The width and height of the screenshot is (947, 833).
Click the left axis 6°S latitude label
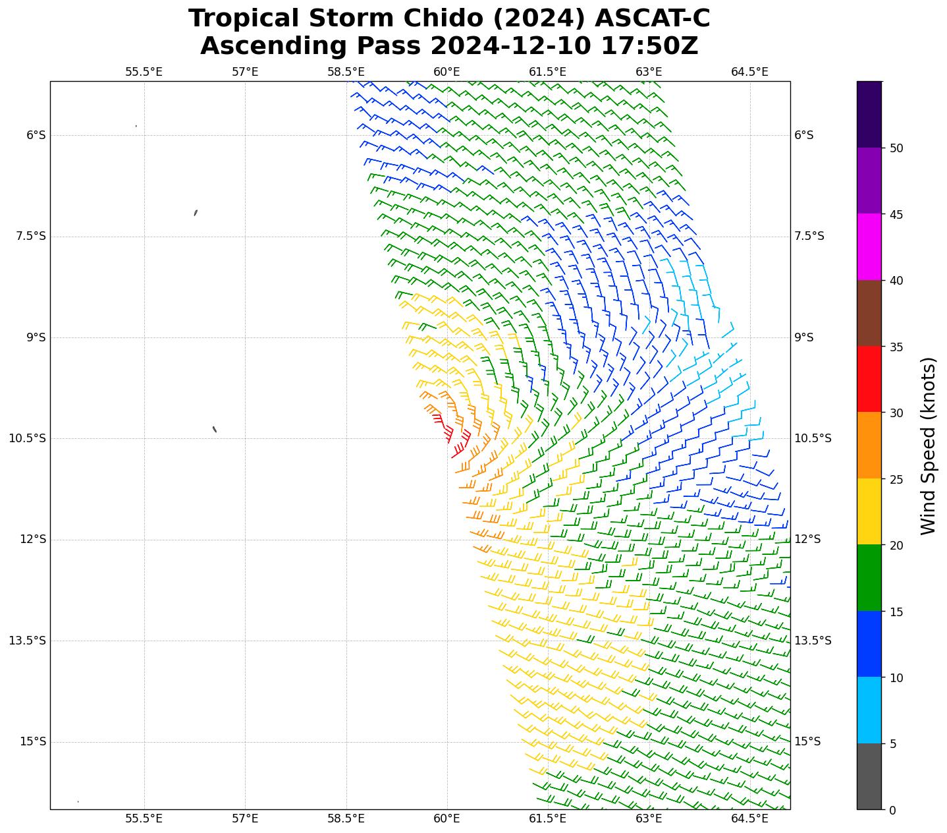click(36, 135)
